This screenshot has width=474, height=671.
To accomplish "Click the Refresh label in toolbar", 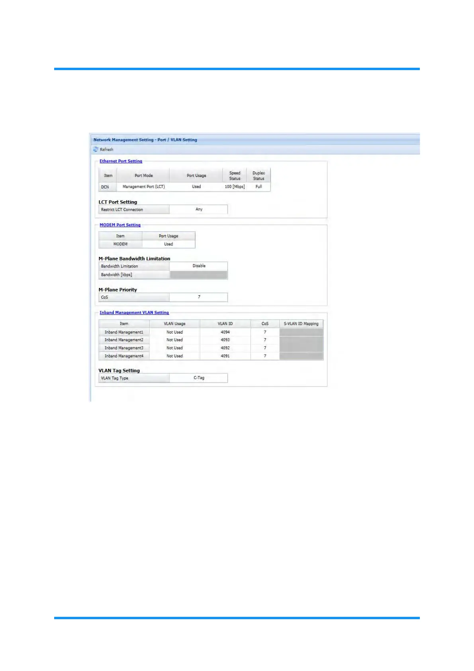I will click(x=106, y=150).
